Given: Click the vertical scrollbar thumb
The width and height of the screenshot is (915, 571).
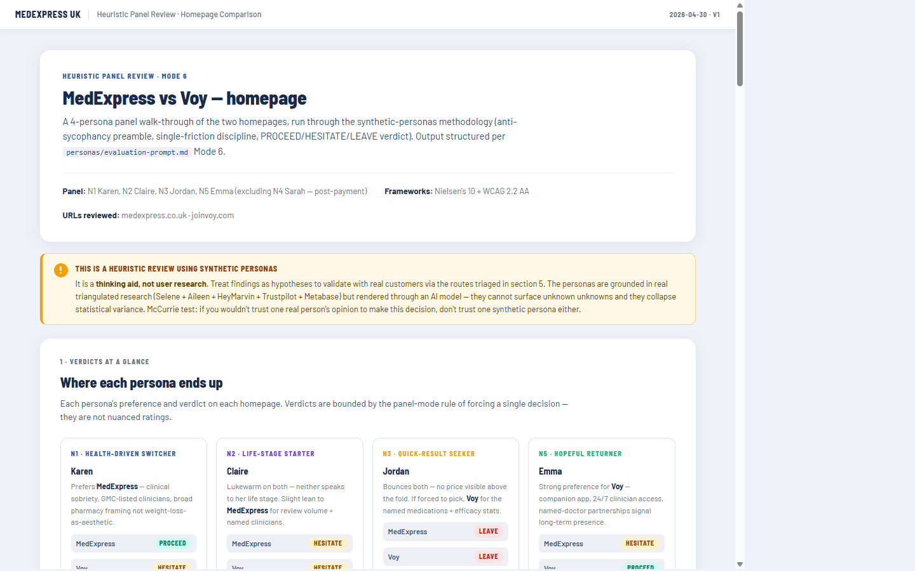Looking at the screenshot, I should [740, 49].
